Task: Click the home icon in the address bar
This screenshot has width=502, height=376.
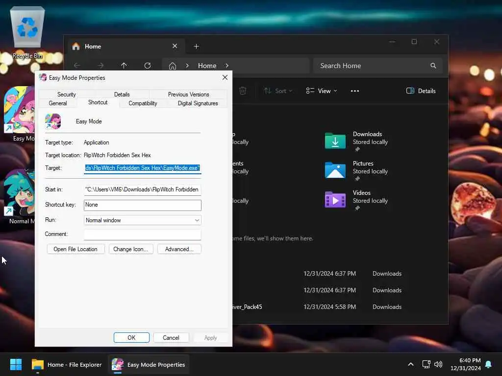Action: [173, 66]
